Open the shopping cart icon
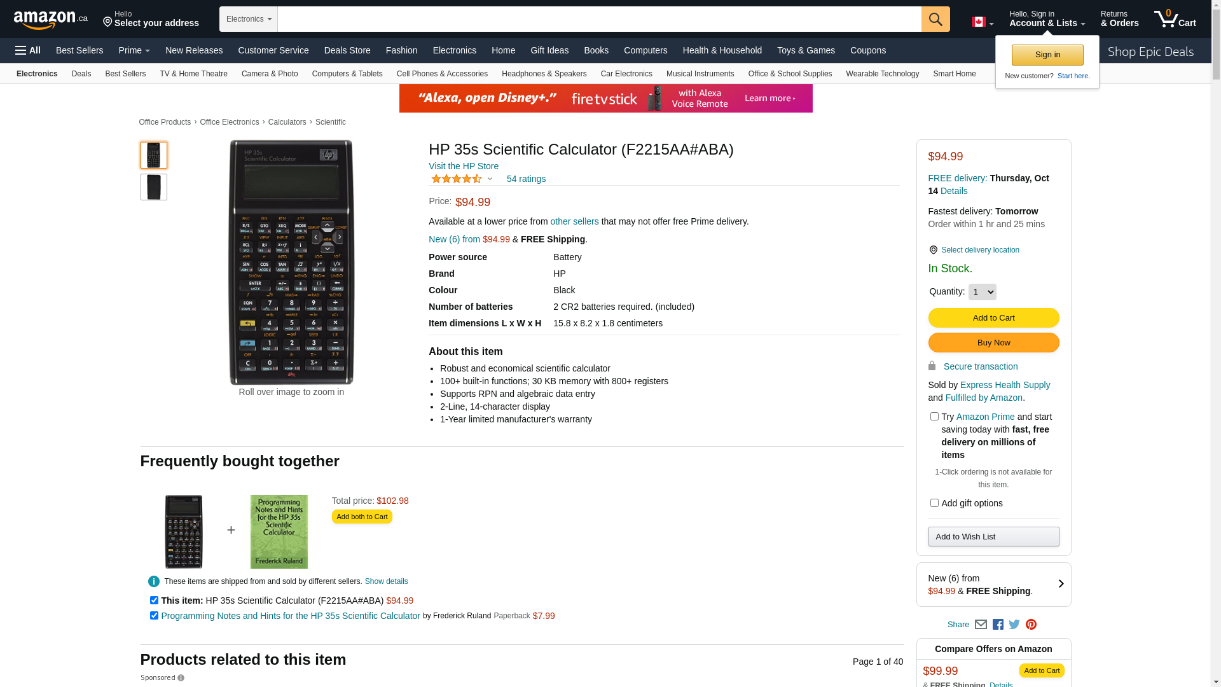The width and height of the screenshot is (1221, 687). tap(1175, 19)
